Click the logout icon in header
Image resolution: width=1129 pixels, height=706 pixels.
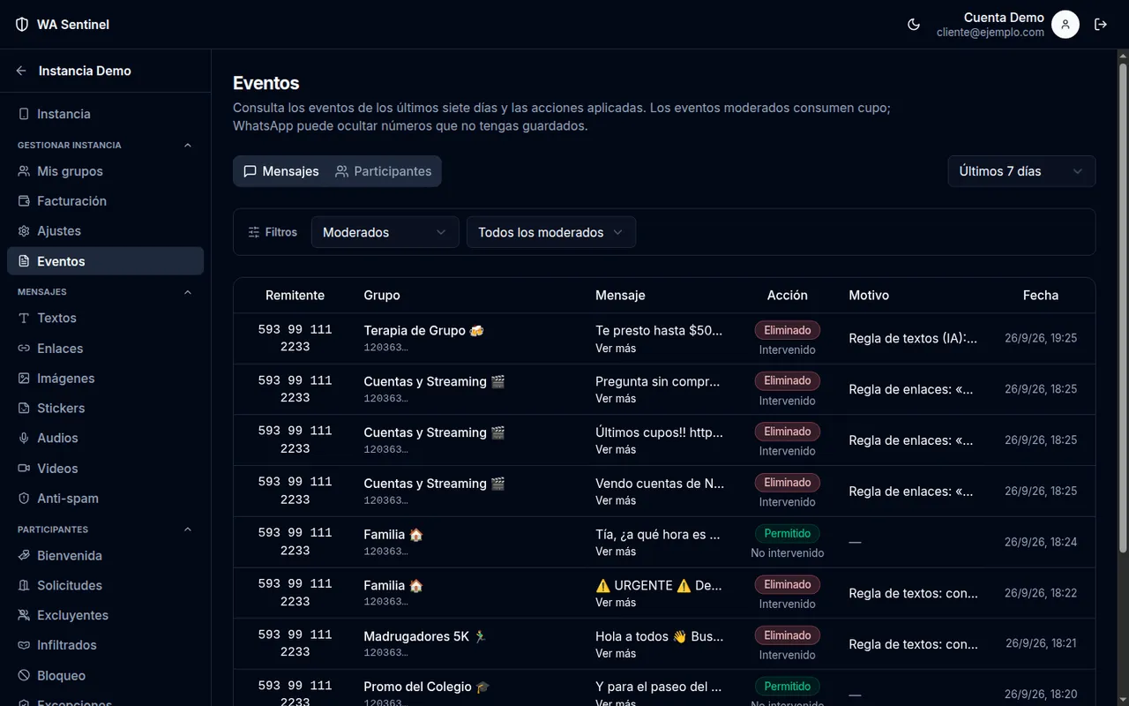1101,25
